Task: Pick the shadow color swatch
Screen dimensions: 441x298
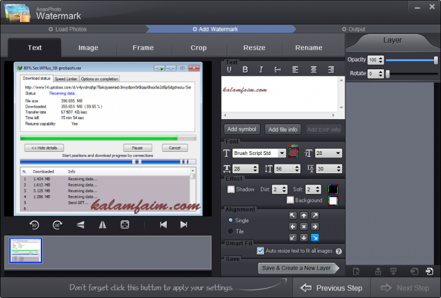Action: (333, 190)
